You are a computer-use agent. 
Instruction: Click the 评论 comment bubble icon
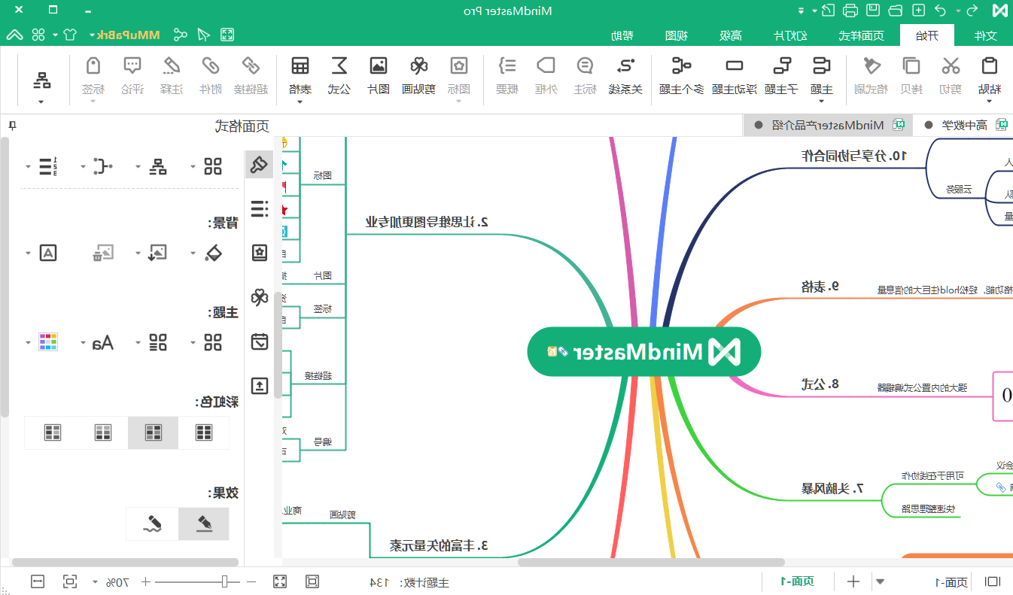pyautogui.click(x=132, y=66)
